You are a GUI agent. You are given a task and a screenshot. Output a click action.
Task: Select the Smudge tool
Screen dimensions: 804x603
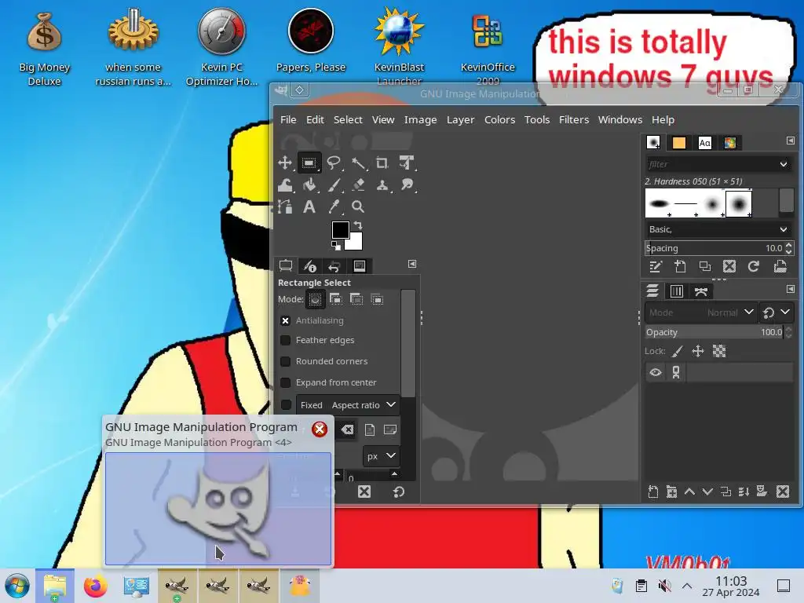click(x=407, y=185)
